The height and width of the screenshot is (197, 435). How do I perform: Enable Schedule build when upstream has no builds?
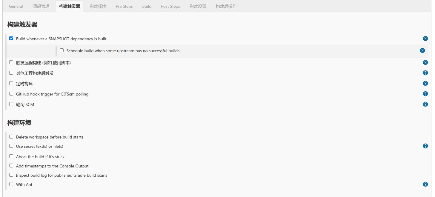pos(62,50)
